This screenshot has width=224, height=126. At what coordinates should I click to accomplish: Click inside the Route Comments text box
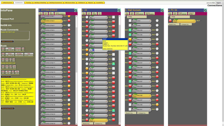(x=15, y=35)
